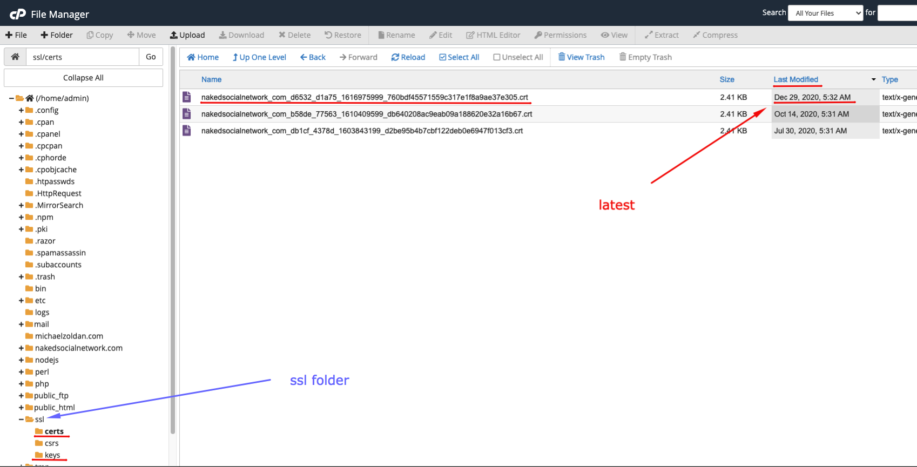The image size is (917, 467).
Task: Click the Forward navigation link
Action: point(358,57)
